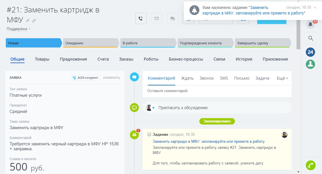
Task: Open the green user profile sidebar icon
Action: [310, 64]
